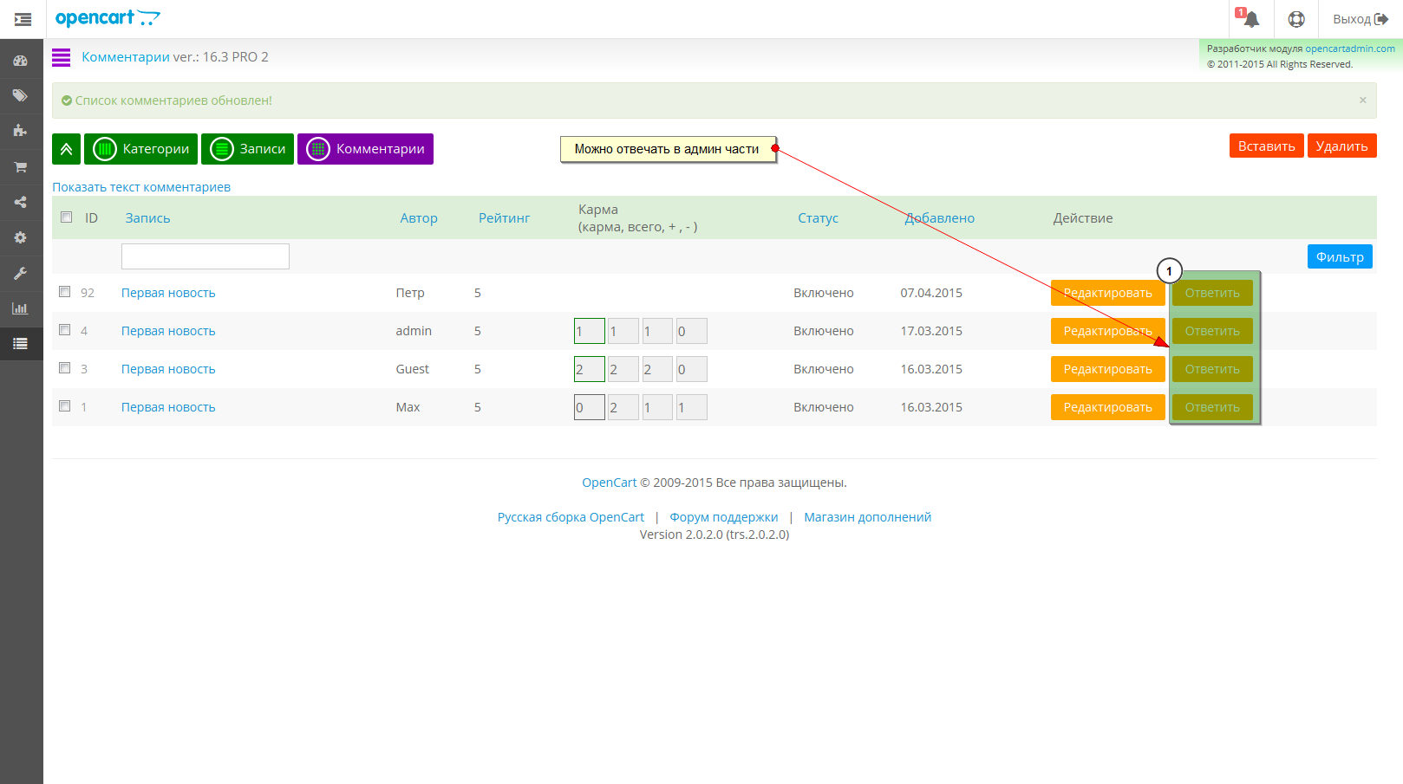This screenshot has height=784, width=1403.
Task: Open the highlighted list icon in sidebar
Action: point(20,344)
